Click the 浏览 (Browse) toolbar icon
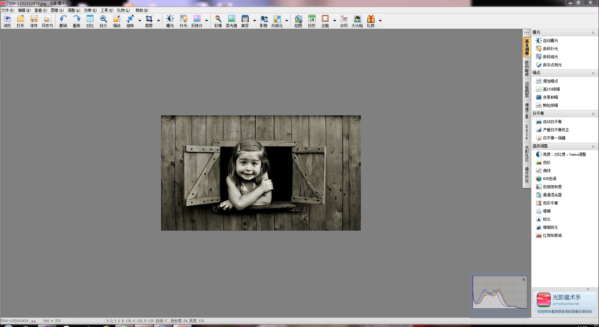Viewport: 599px width, 327px height. click(7, 21)
